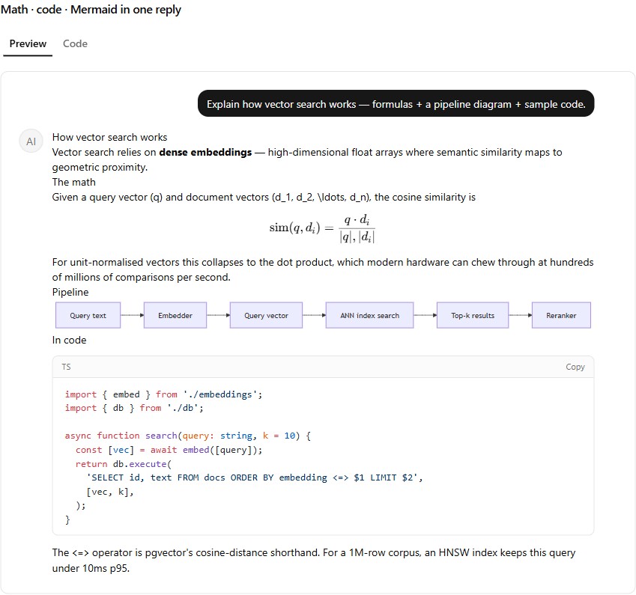
Task: Click the cosine similarity formula
Action: click(322, 228)
